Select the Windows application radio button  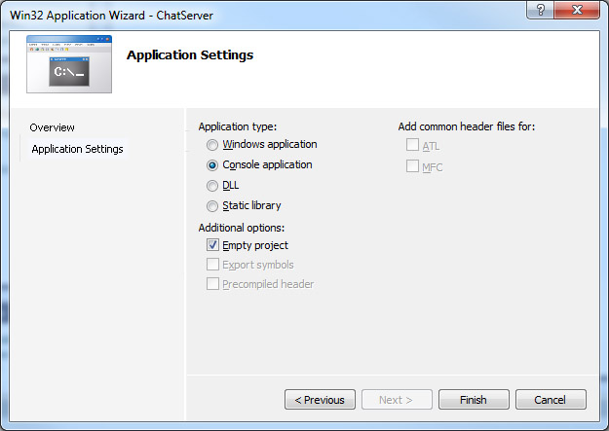tap(212, 144)
